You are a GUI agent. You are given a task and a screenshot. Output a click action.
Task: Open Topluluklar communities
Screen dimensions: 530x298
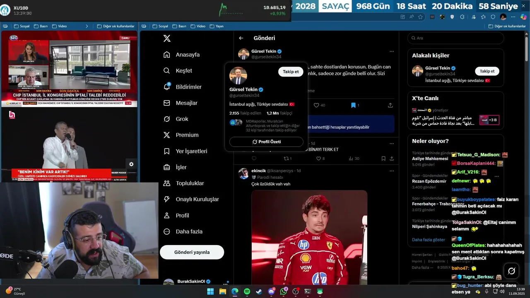pos(183,183)
